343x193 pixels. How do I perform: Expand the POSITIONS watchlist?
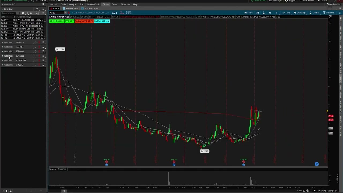[x=2, y=60]
